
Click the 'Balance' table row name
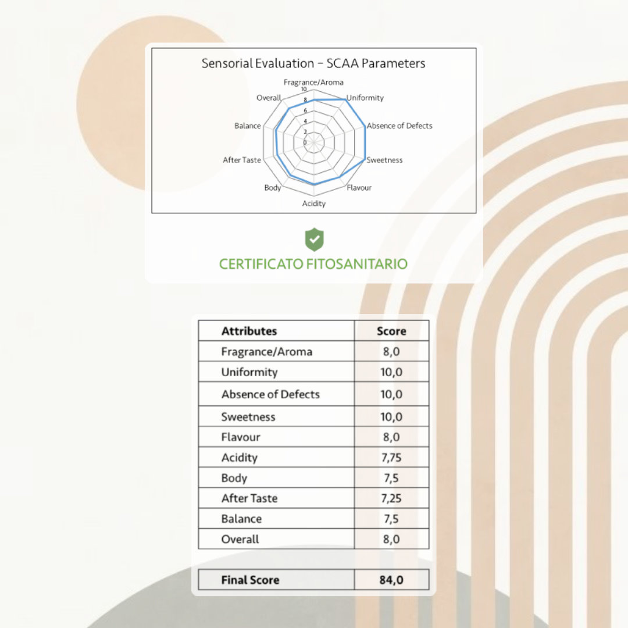pyautogui.click(x=241, y=519)
